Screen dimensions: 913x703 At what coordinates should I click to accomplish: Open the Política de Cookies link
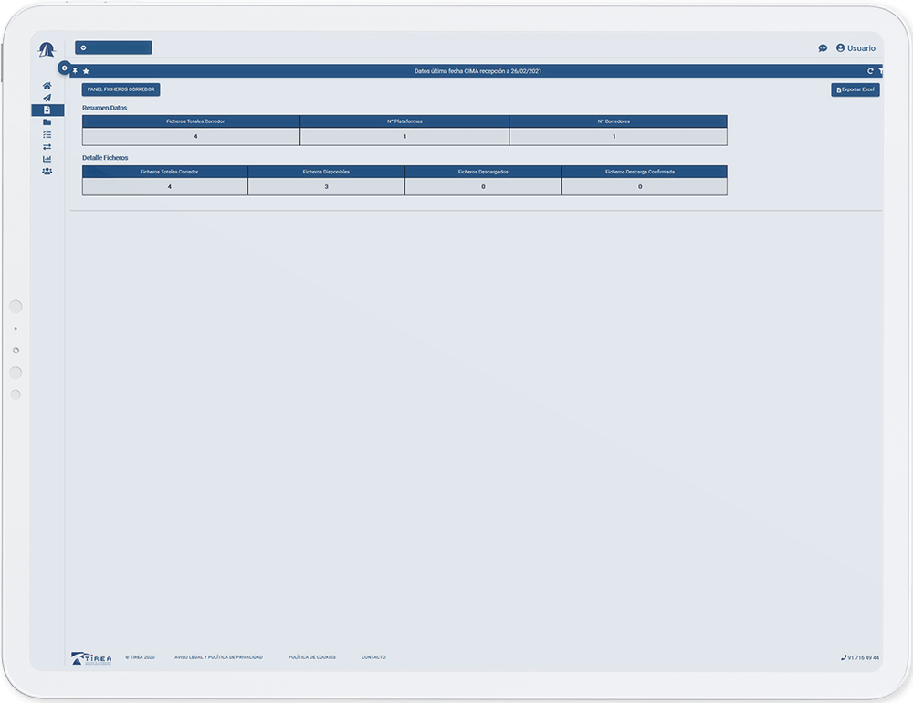pos(311,657)
